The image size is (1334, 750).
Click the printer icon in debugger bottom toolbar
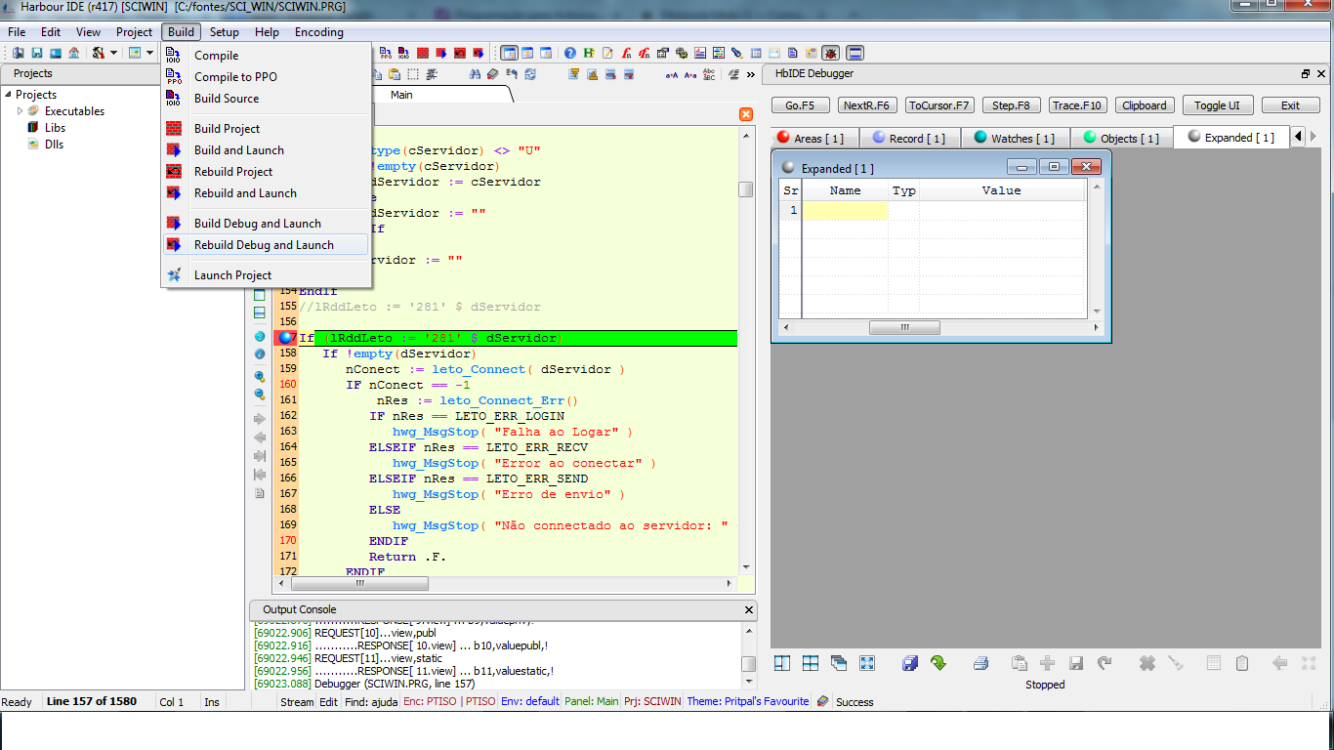click(x=980, y=663)
